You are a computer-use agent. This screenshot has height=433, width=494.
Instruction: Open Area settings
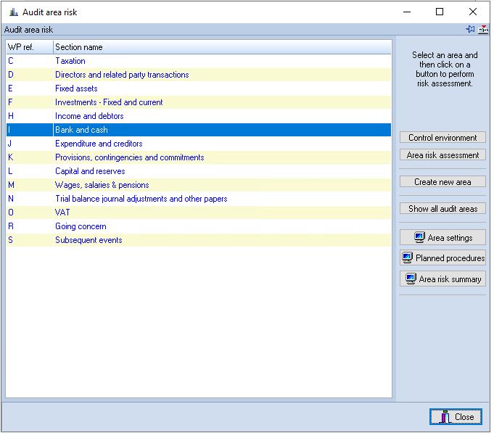pyautogui.click(x=442, y=238)
